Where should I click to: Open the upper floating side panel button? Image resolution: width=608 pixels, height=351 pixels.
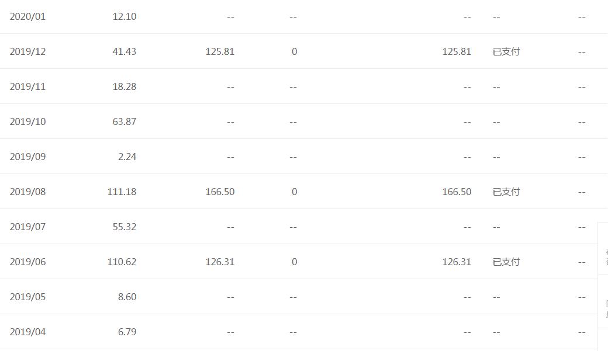(603, 248)
